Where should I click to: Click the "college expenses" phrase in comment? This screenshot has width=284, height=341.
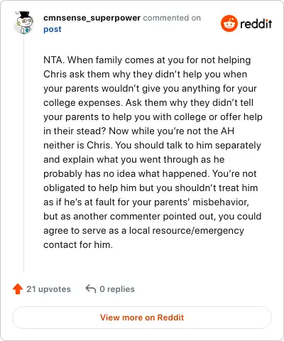[x=83, y=103]
